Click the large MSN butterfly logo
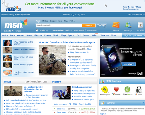145x115 pixels. pos(16,24)
